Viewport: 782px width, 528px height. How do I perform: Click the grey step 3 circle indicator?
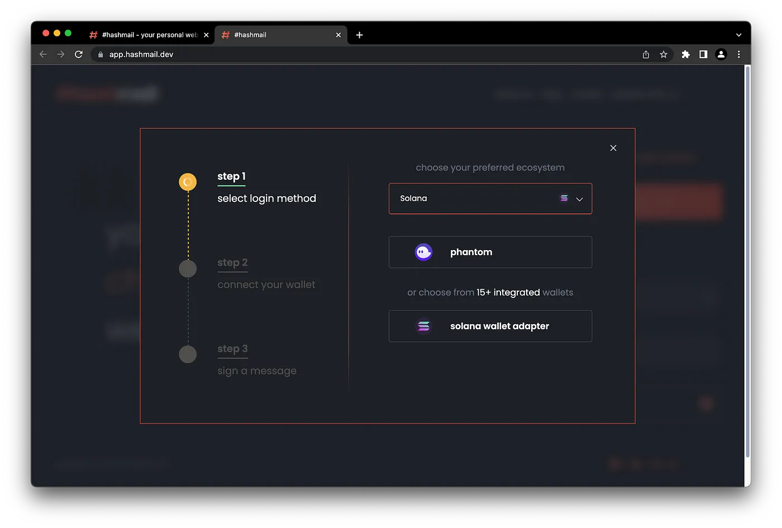tap(188, 354)
